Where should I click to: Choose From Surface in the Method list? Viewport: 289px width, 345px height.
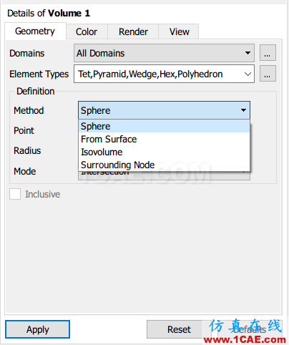coord(164,139)
